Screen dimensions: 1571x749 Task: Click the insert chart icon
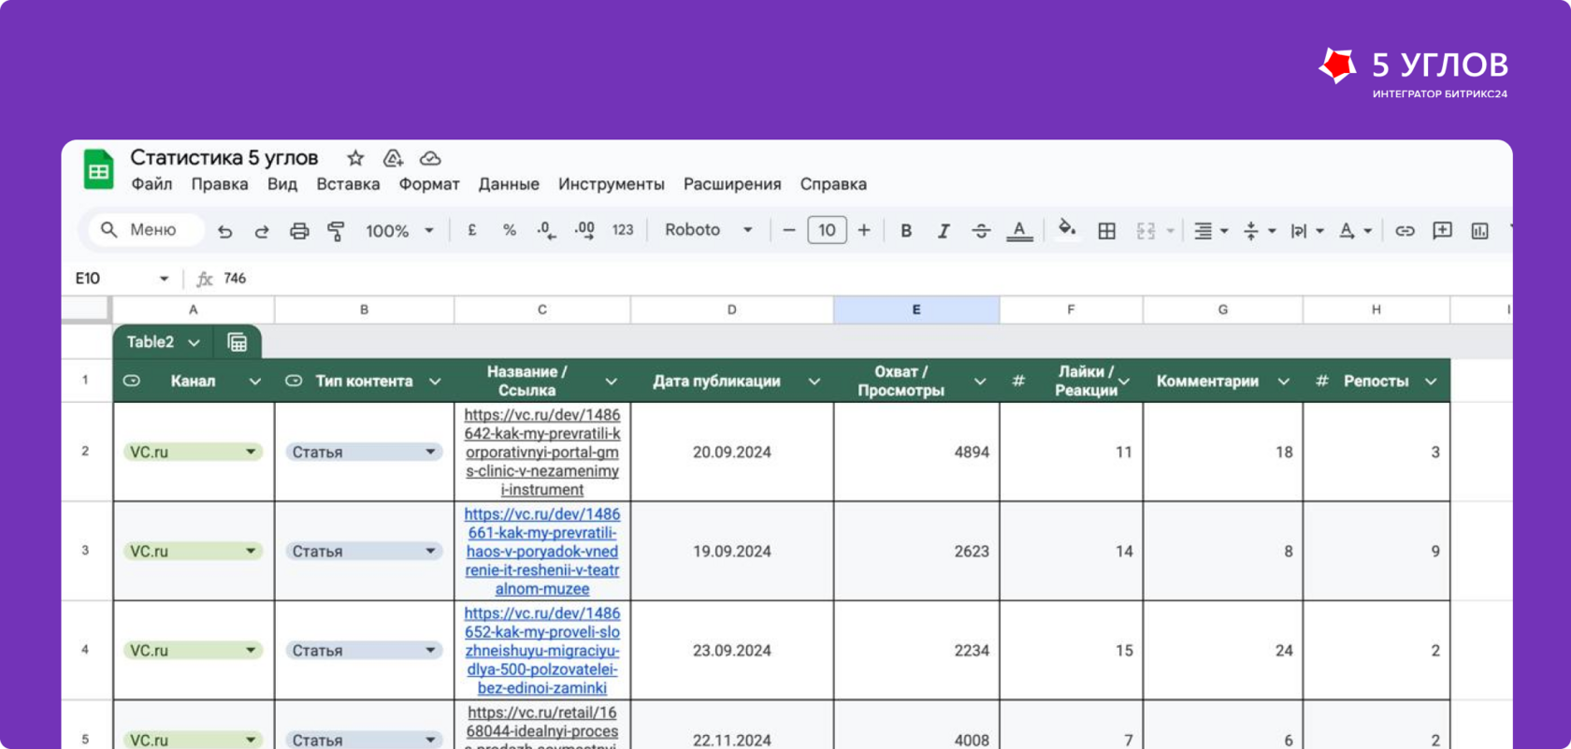1479,230
